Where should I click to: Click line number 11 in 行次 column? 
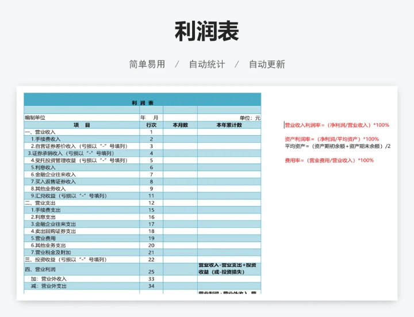151,196
